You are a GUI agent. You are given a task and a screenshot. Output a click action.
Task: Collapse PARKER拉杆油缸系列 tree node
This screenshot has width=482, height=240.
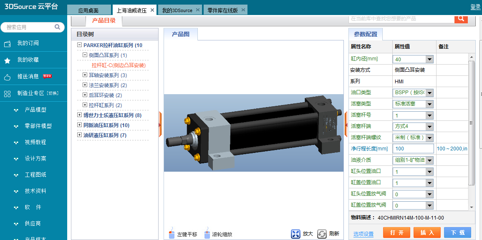[80, 45]
